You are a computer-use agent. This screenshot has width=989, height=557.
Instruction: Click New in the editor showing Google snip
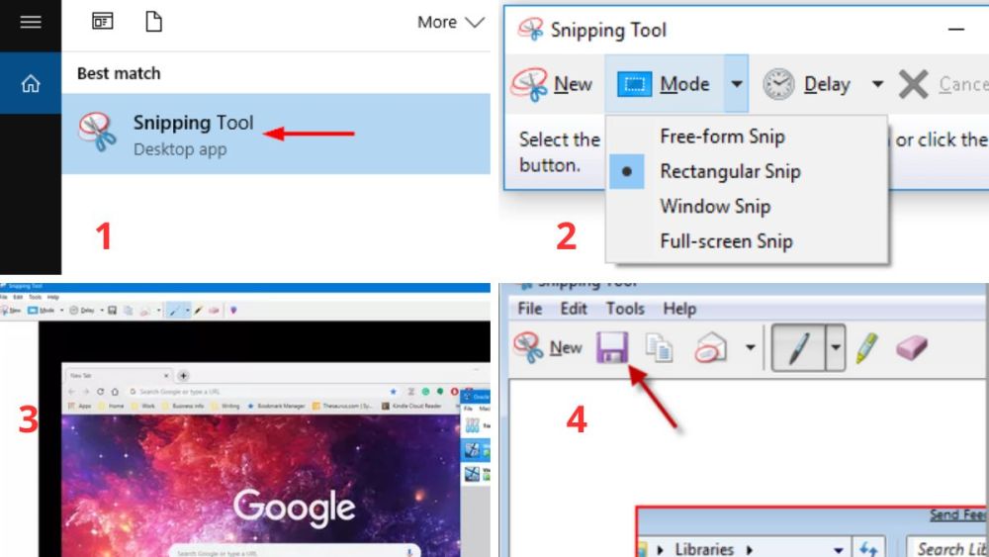[11, 311]
